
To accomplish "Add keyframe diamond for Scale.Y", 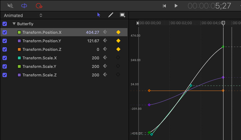I will (x=118, y=66).
